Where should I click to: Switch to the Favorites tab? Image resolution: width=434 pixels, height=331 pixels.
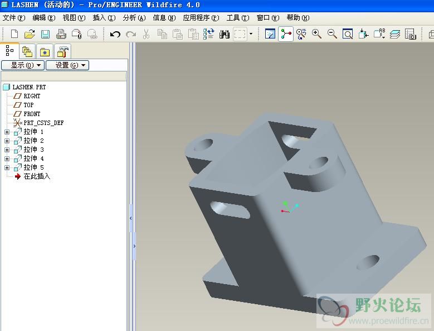click(x=45, y=51)
